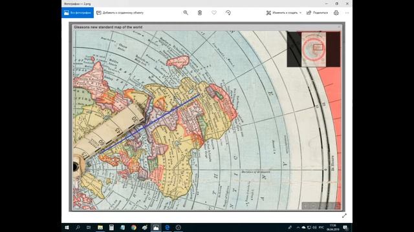Click the minus zoom button on map
The image size is (414, 232).
313,206
